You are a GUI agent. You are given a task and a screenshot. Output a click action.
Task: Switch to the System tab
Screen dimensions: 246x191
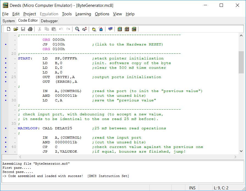[9, 21]
